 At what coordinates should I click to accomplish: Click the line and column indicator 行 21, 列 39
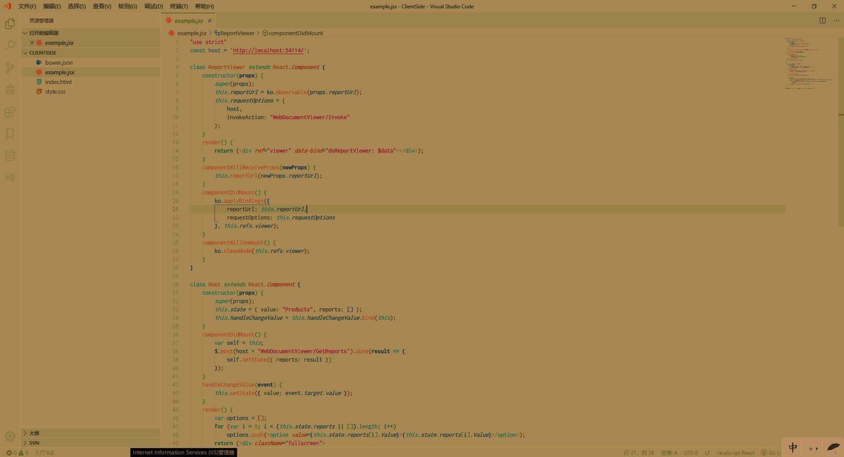pos(639,453)
